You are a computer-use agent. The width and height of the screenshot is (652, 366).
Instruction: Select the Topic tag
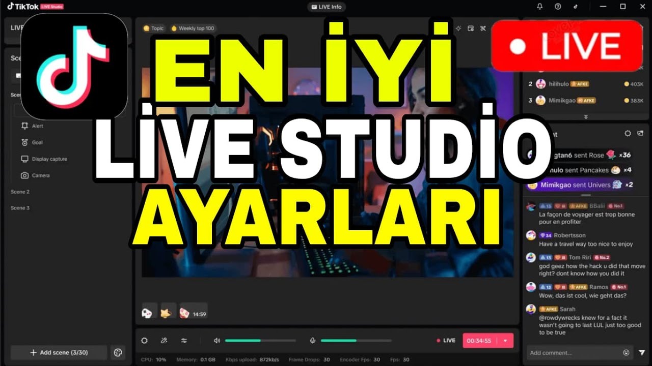(x=154, y=28)
